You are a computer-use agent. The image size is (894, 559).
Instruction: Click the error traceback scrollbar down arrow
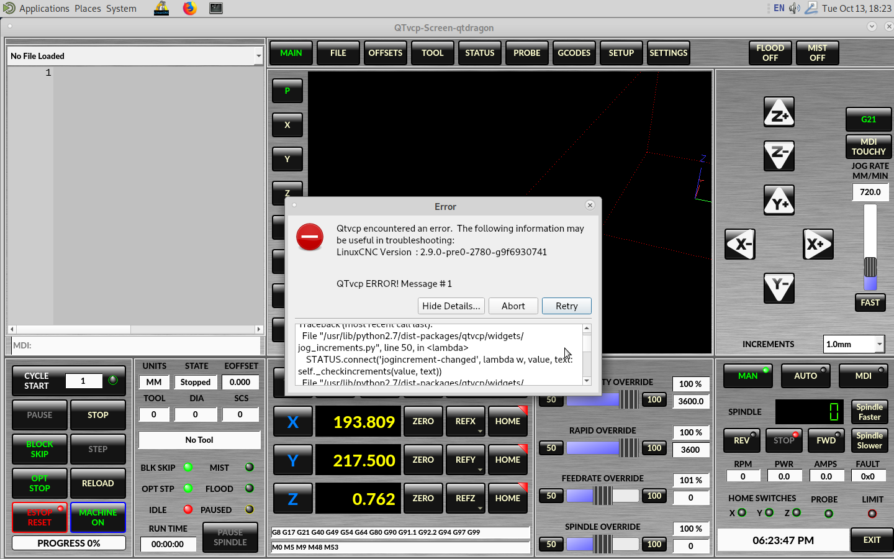pyautogui.click(x=587, y=381)
